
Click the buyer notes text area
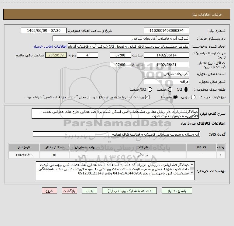click(115, 171)
